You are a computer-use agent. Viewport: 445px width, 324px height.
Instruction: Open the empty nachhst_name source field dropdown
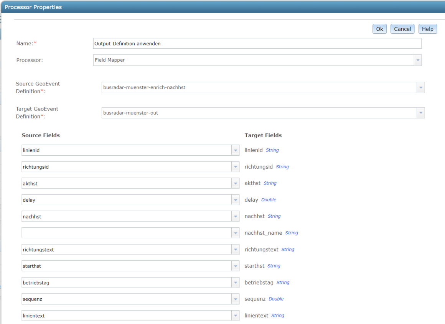236,233
